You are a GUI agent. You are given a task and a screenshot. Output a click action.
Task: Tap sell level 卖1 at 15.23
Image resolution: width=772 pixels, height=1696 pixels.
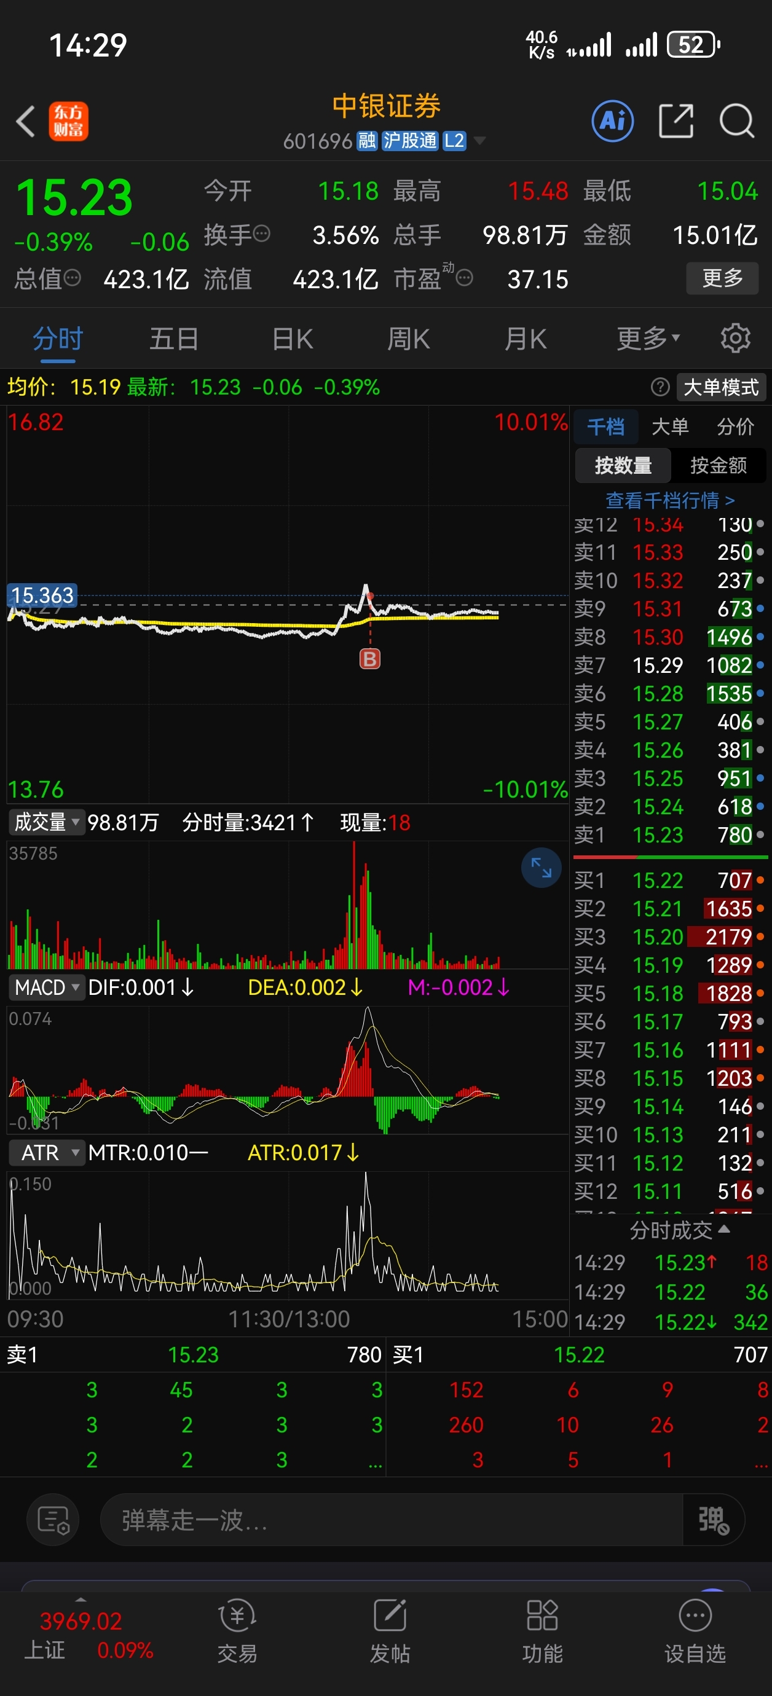pyautogui.click(x=669, y=835)
